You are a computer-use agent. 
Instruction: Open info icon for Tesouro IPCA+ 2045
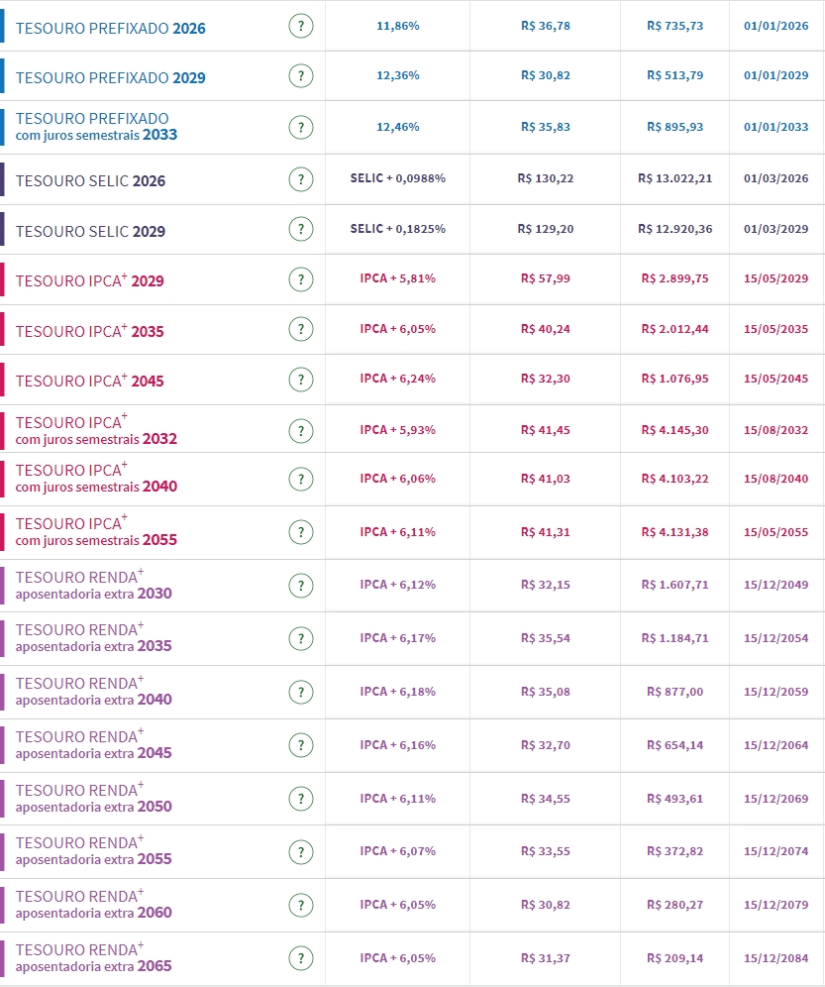click(301, 380)
